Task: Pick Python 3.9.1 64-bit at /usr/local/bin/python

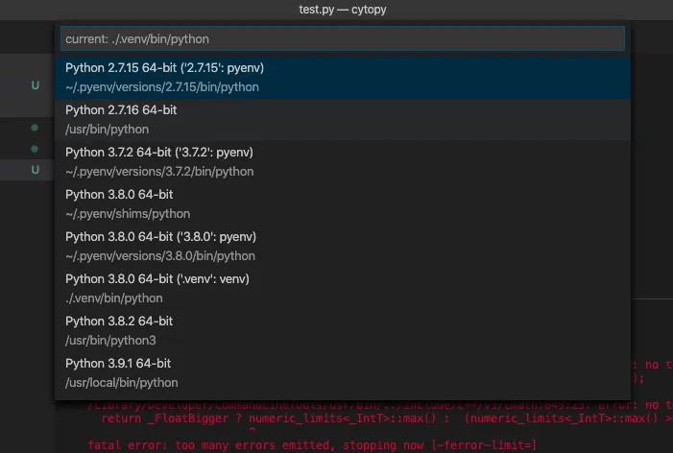Action: [118, 364]
